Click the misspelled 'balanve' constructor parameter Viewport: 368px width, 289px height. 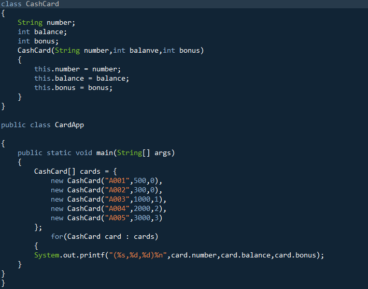point(144,51)
